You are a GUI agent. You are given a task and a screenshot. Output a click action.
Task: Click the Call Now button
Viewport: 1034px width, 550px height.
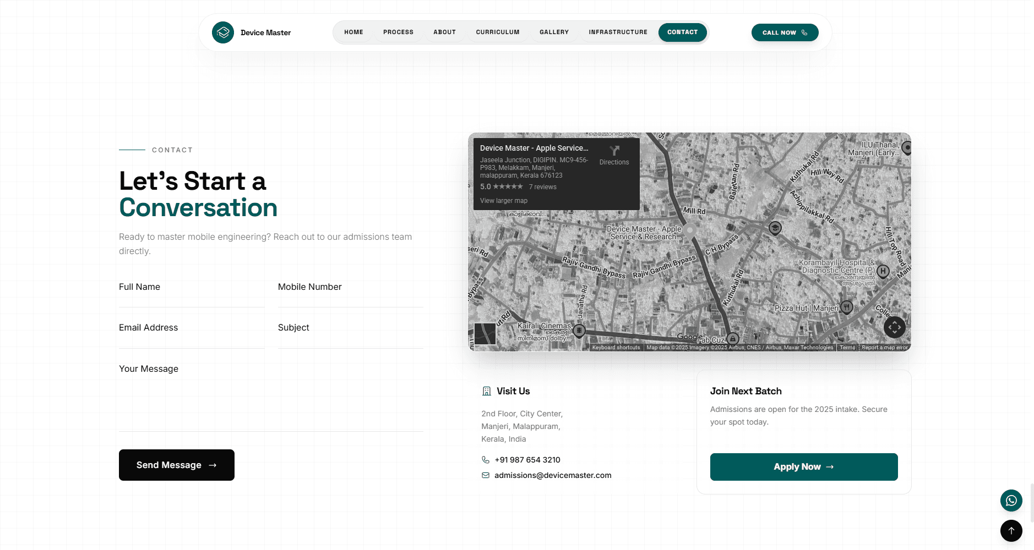pyautogui.click(x=785, y=32)
